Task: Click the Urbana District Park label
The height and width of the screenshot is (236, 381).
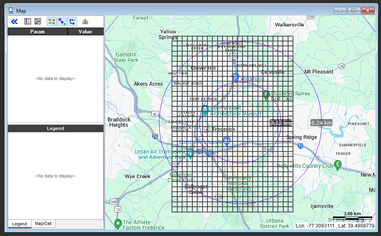Action: [x=275, y=223]
